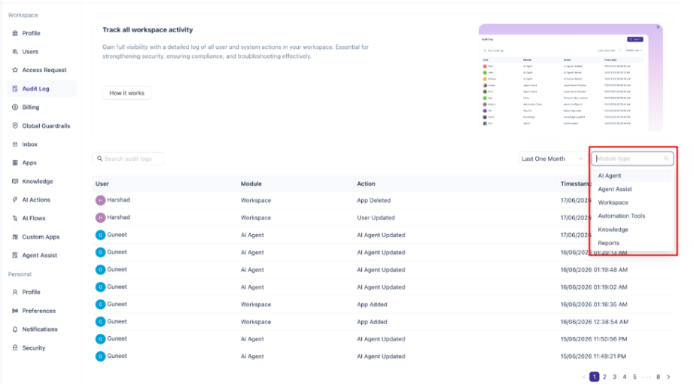Click the search icon in Module type field
The image size is (694, 385).
click(665, 159)
